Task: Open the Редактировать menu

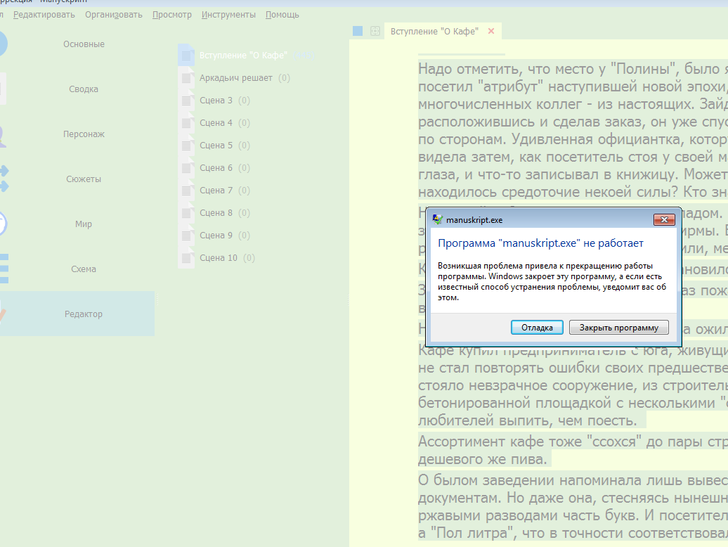Action: pos(45,15)
